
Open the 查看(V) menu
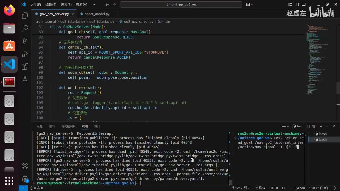point(82,5)
